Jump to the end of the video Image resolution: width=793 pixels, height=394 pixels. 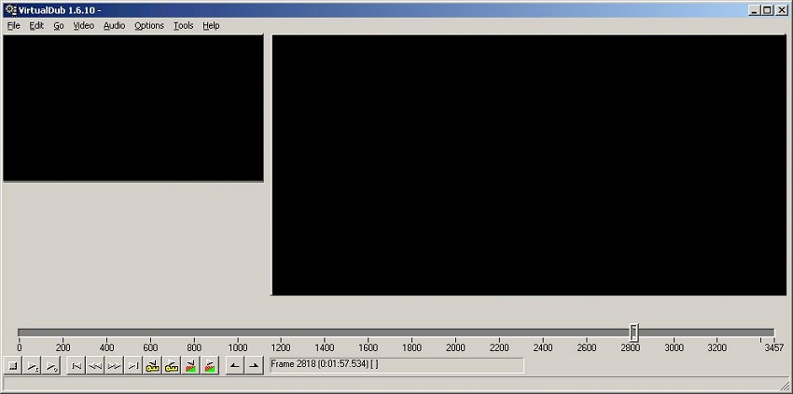click(x=133, y=366)
